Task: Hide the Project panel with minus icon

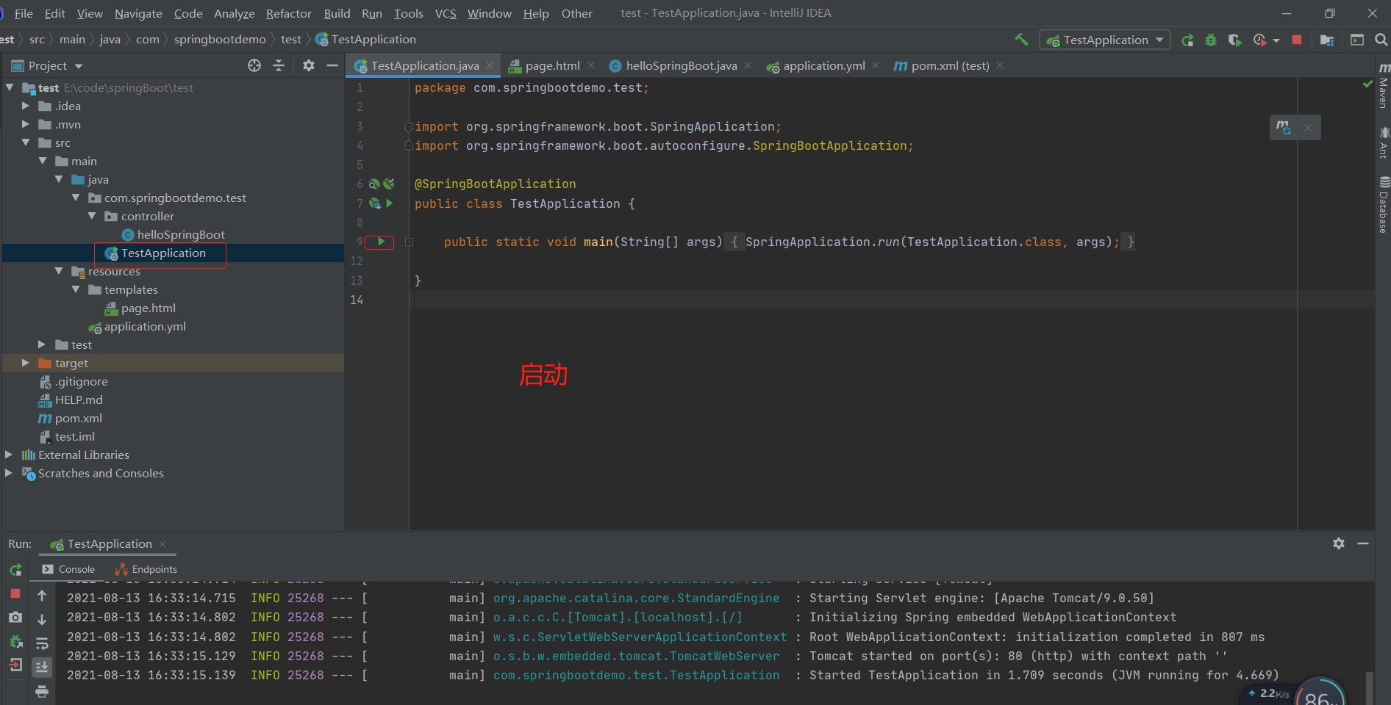Action: tap(332, 65)
